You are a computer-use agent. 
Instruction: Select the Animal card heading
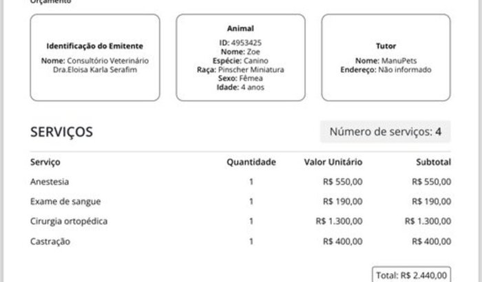240,29
